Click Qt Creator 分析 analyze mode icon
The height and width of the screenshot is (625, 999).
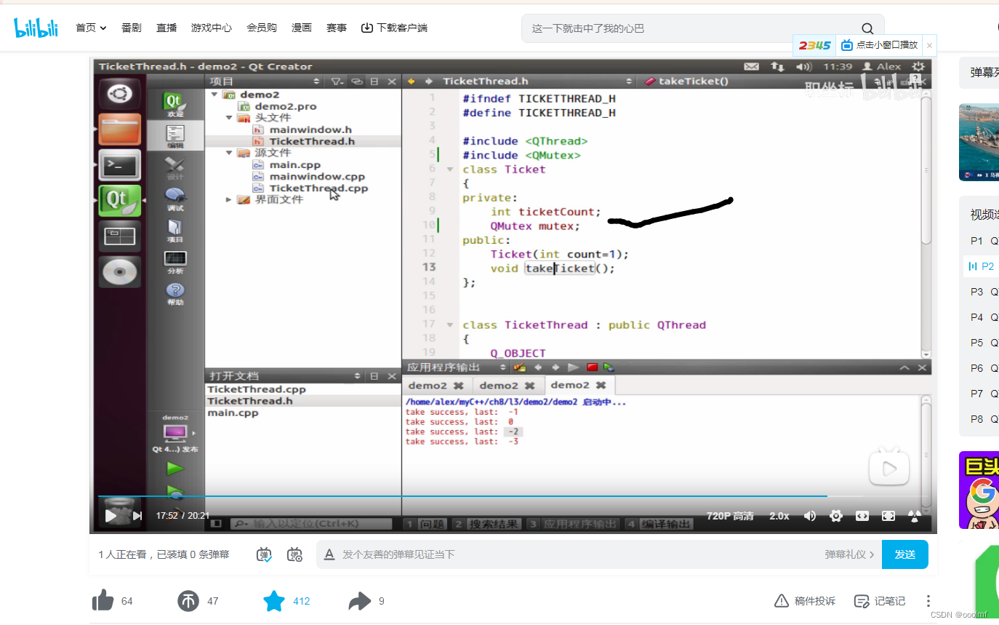click(x=175, y=262)
